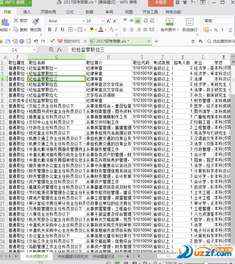Apply cell borders icon
The width and height of the screenshot is (235, 264).
tap(70, 30)
